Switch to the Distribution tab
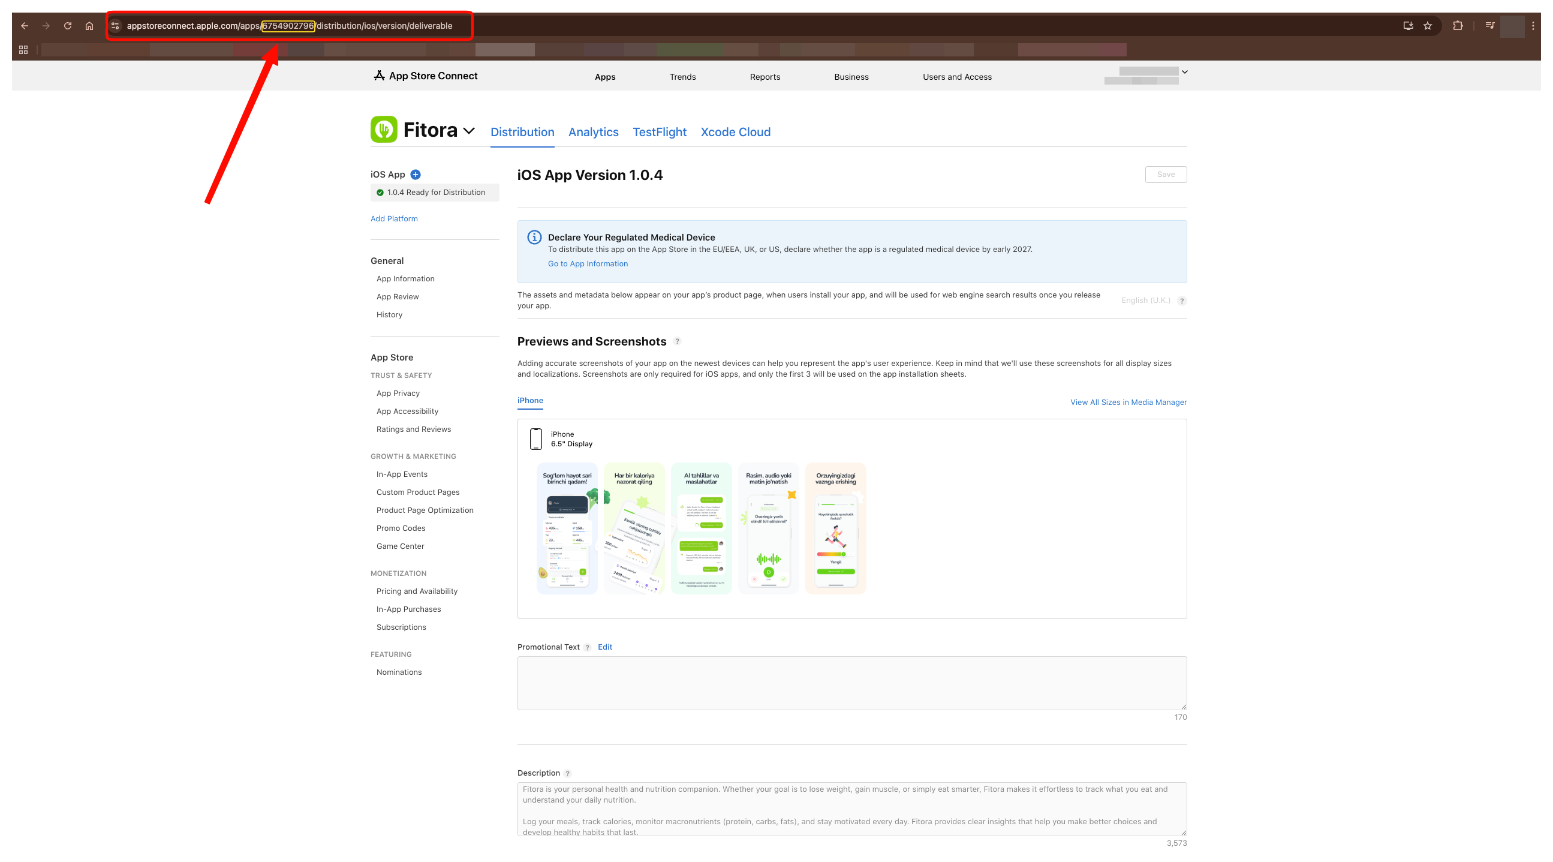This screenshot has height=862, width=1553. [x=522, y=132]
